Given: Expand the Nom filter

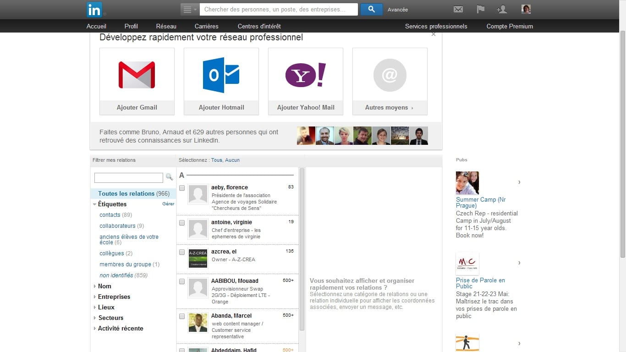Looking at the screenshot, I should click(94, 286).
